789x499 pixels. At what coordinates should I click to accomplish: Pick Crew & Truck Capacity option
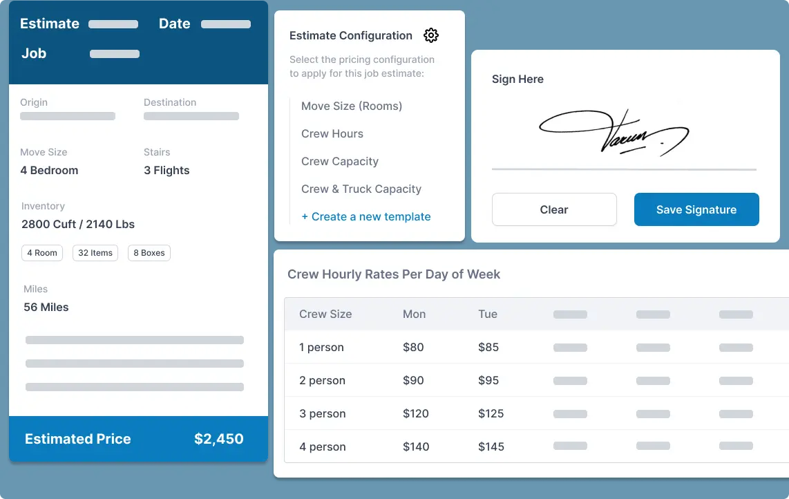(x=361, y=189)
